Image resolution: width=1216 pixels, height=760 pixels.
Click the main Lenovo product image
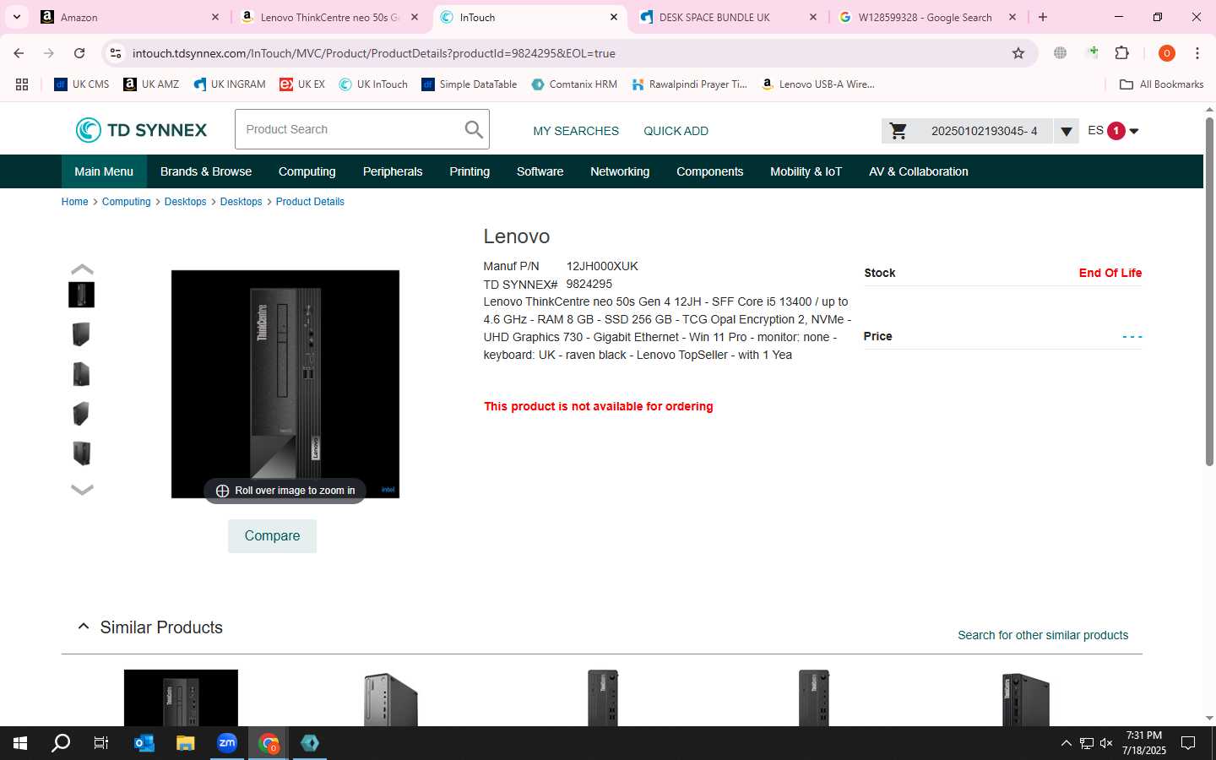[x=285, y=384]
